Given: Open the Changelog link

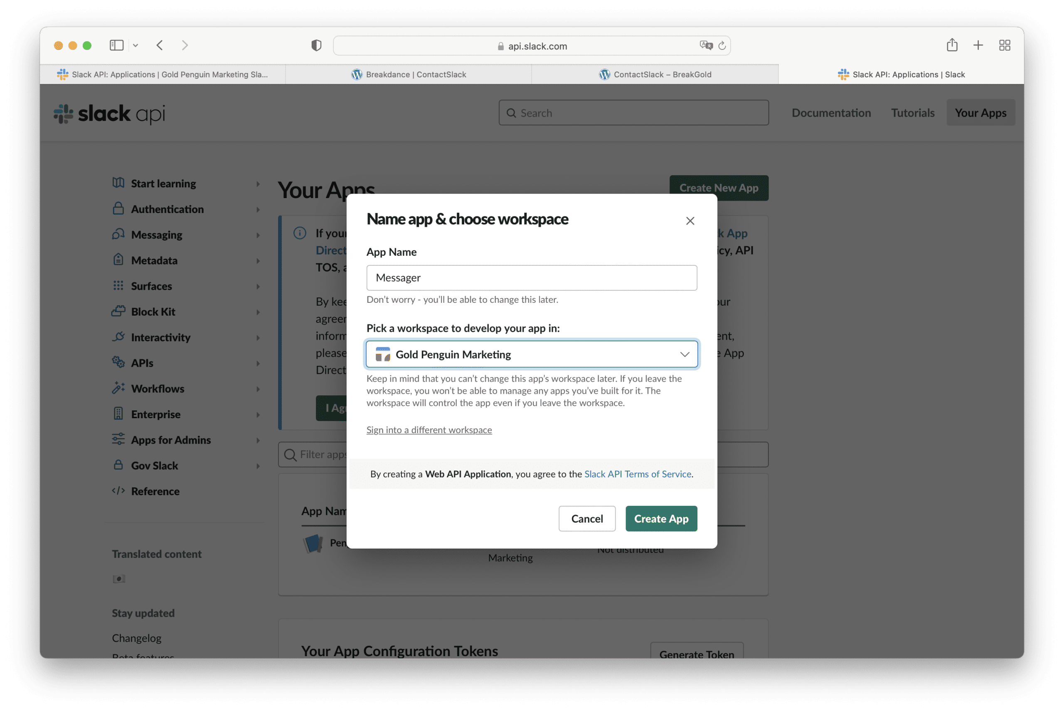Looking at the screenshot, I should 137,638.
